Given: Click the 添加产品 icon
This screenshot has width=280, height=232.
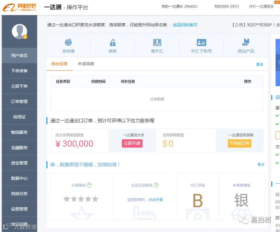Looking at the screenshot, I should pyautogui.click(x=246, y=42).
